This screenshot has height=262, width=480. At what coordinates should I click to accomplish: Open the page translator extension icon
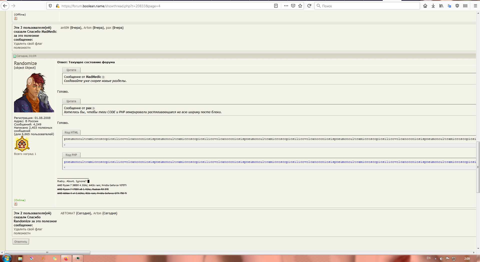(449, 6)
